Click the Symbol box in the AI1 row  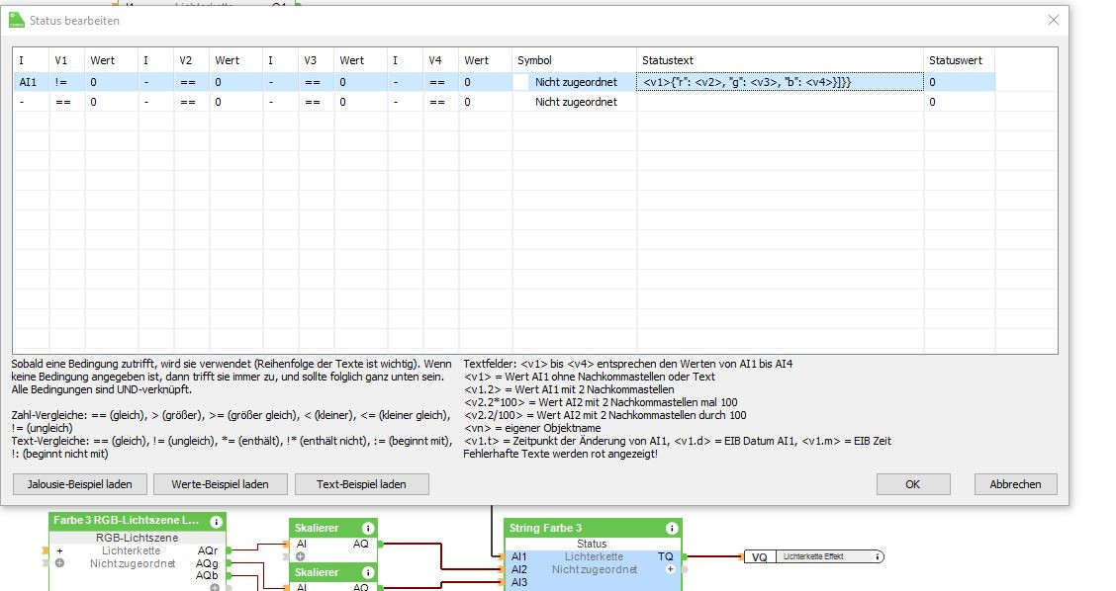pyautogui.click(x=520, y=83)
